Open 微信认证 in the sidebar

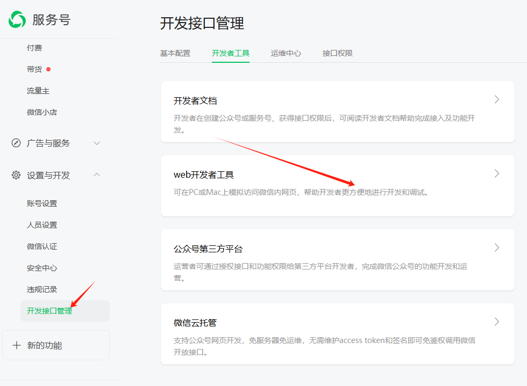point(42,246)
